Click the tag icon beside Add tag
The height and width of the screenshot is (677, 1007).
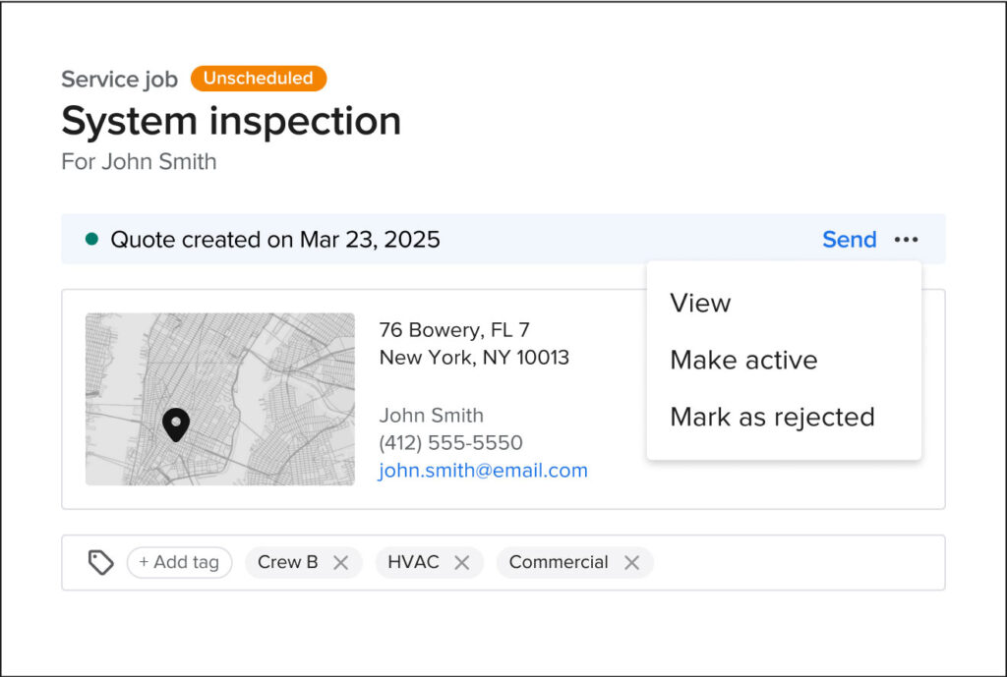pyautogui.click(x=101, y=562)
